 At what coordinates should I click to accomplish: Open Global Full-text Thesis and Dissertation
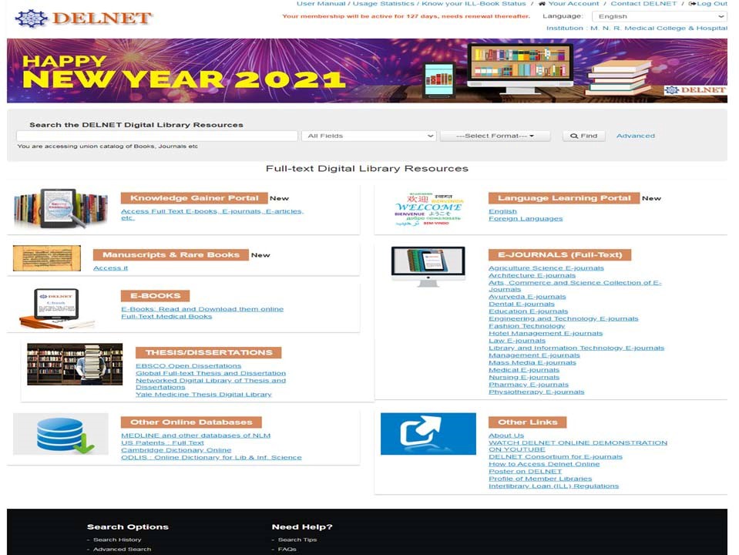[x=210, y=373]
